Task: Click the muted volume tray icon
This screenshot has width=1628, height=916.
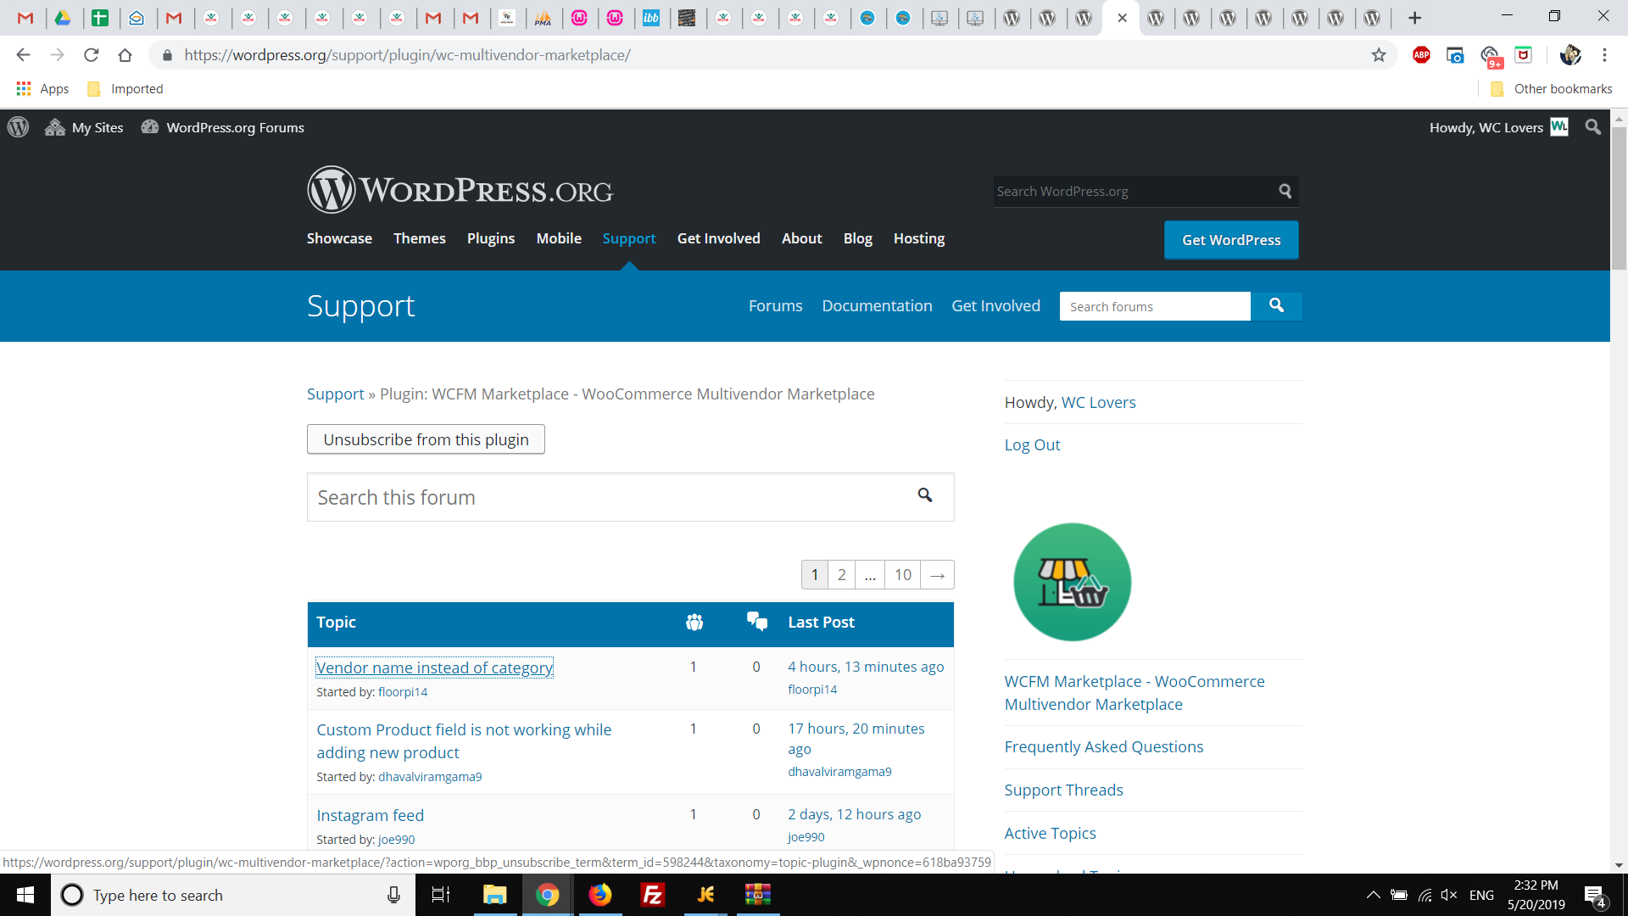Action: point(1449,895)
